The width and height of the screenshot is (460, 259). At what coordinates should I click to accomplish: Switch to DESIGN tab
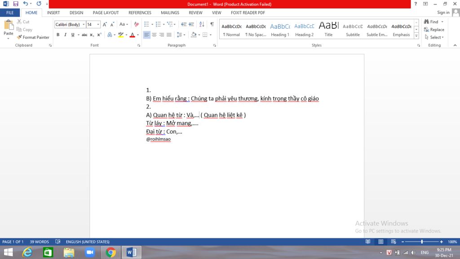coord(76,13)
